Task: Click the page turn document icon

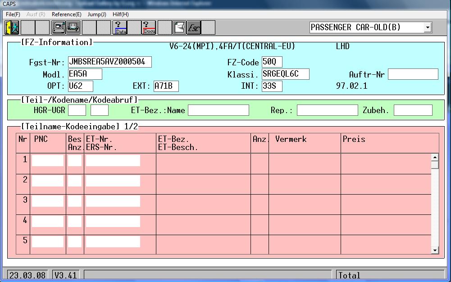Action: tap(179, 28)
